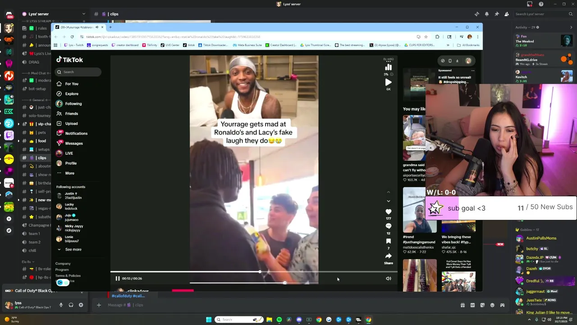Click the TikTok logo
577x325 pixels.
click(x=69, y=60)
